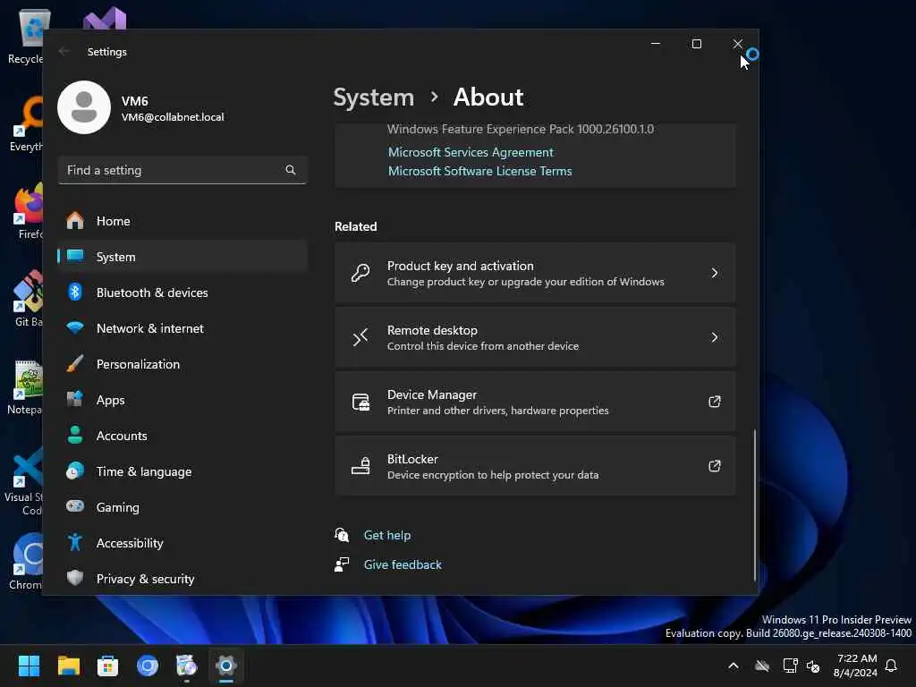Expand Product key and activation chevron
The width and height of the screenshot is (916, 687).
pyautogui.click(x=715, y=273)
